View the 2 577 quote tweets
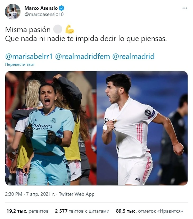The height and width of the screenshot is (219, 193). point(82,211)
